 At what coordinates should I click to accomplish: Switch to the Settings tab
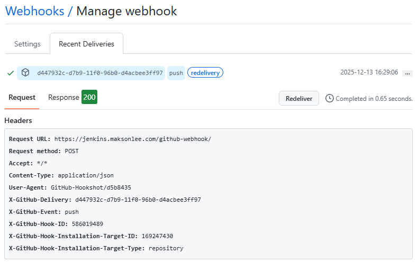(x=28, y=44)
